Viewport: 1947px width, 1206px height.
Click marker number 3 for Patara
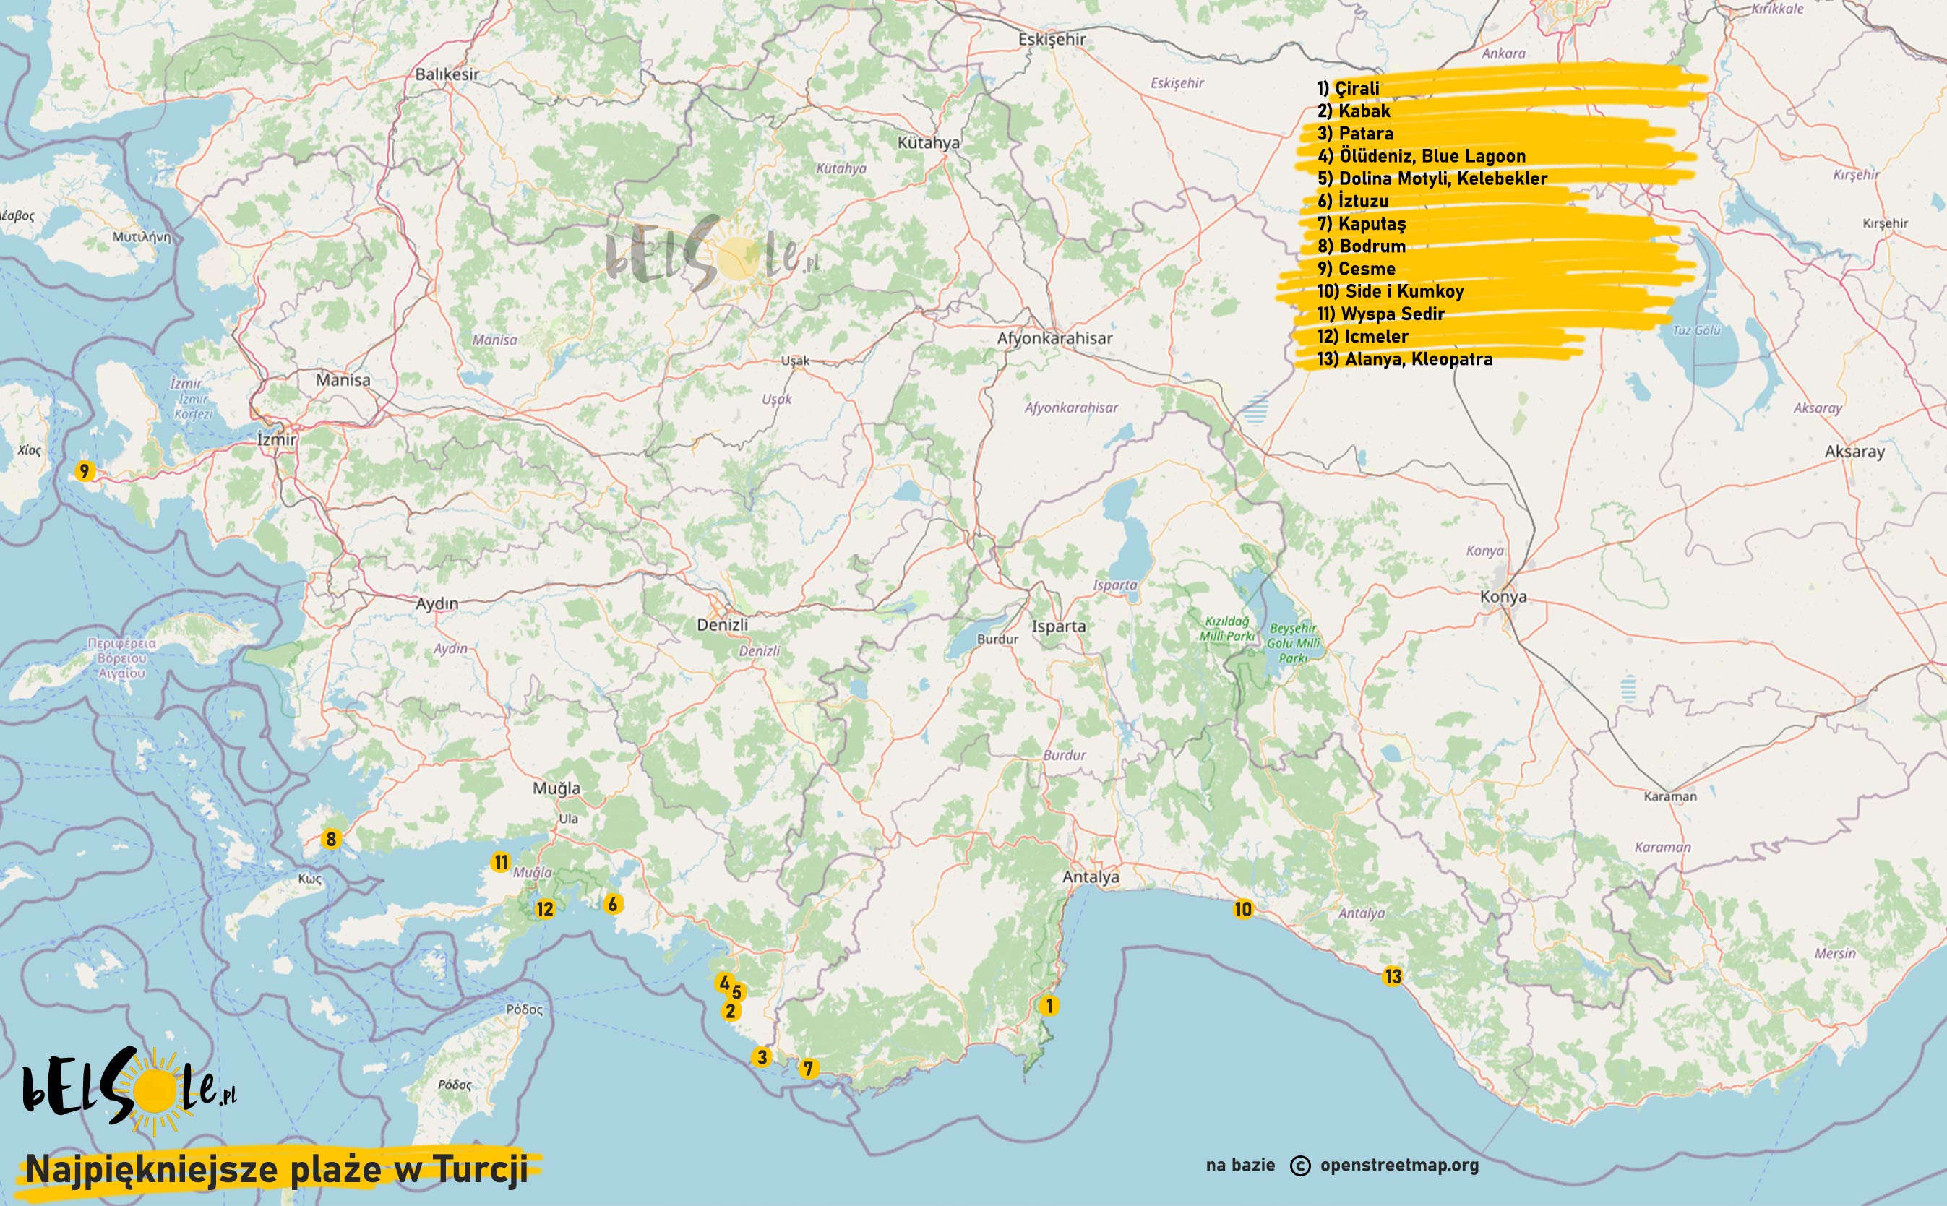(x=762, y=1057)
